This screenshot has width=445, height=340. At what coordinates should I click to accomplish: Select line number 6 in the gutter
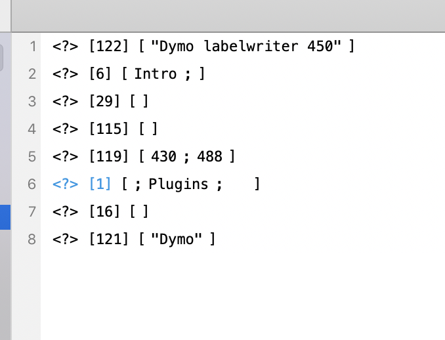(x=32, y=184)
